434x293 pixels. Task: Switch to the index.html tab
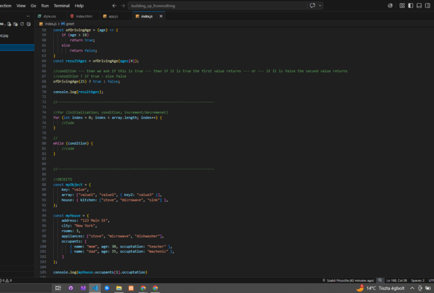[84, 16]
